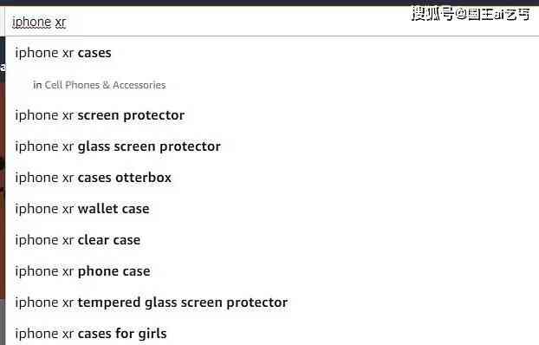Click the bold wallet case text
This screenshot has height=345, width=539.
tap(114, 209)
